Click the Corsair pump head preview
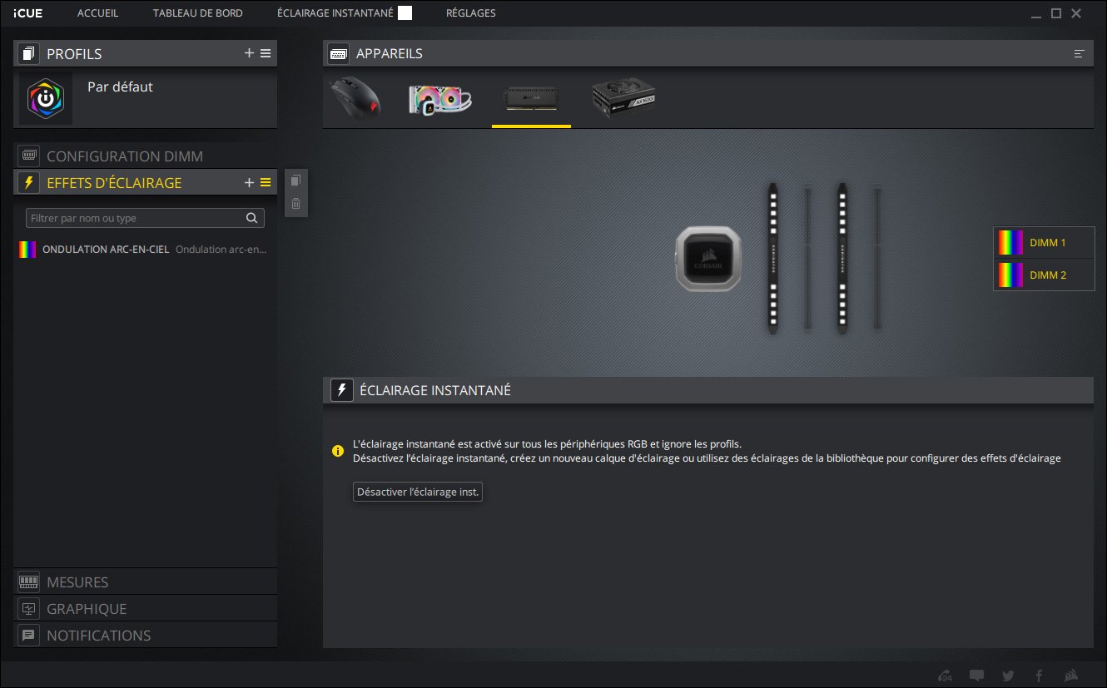The image size is (1107, 688). tap(710, 260)
